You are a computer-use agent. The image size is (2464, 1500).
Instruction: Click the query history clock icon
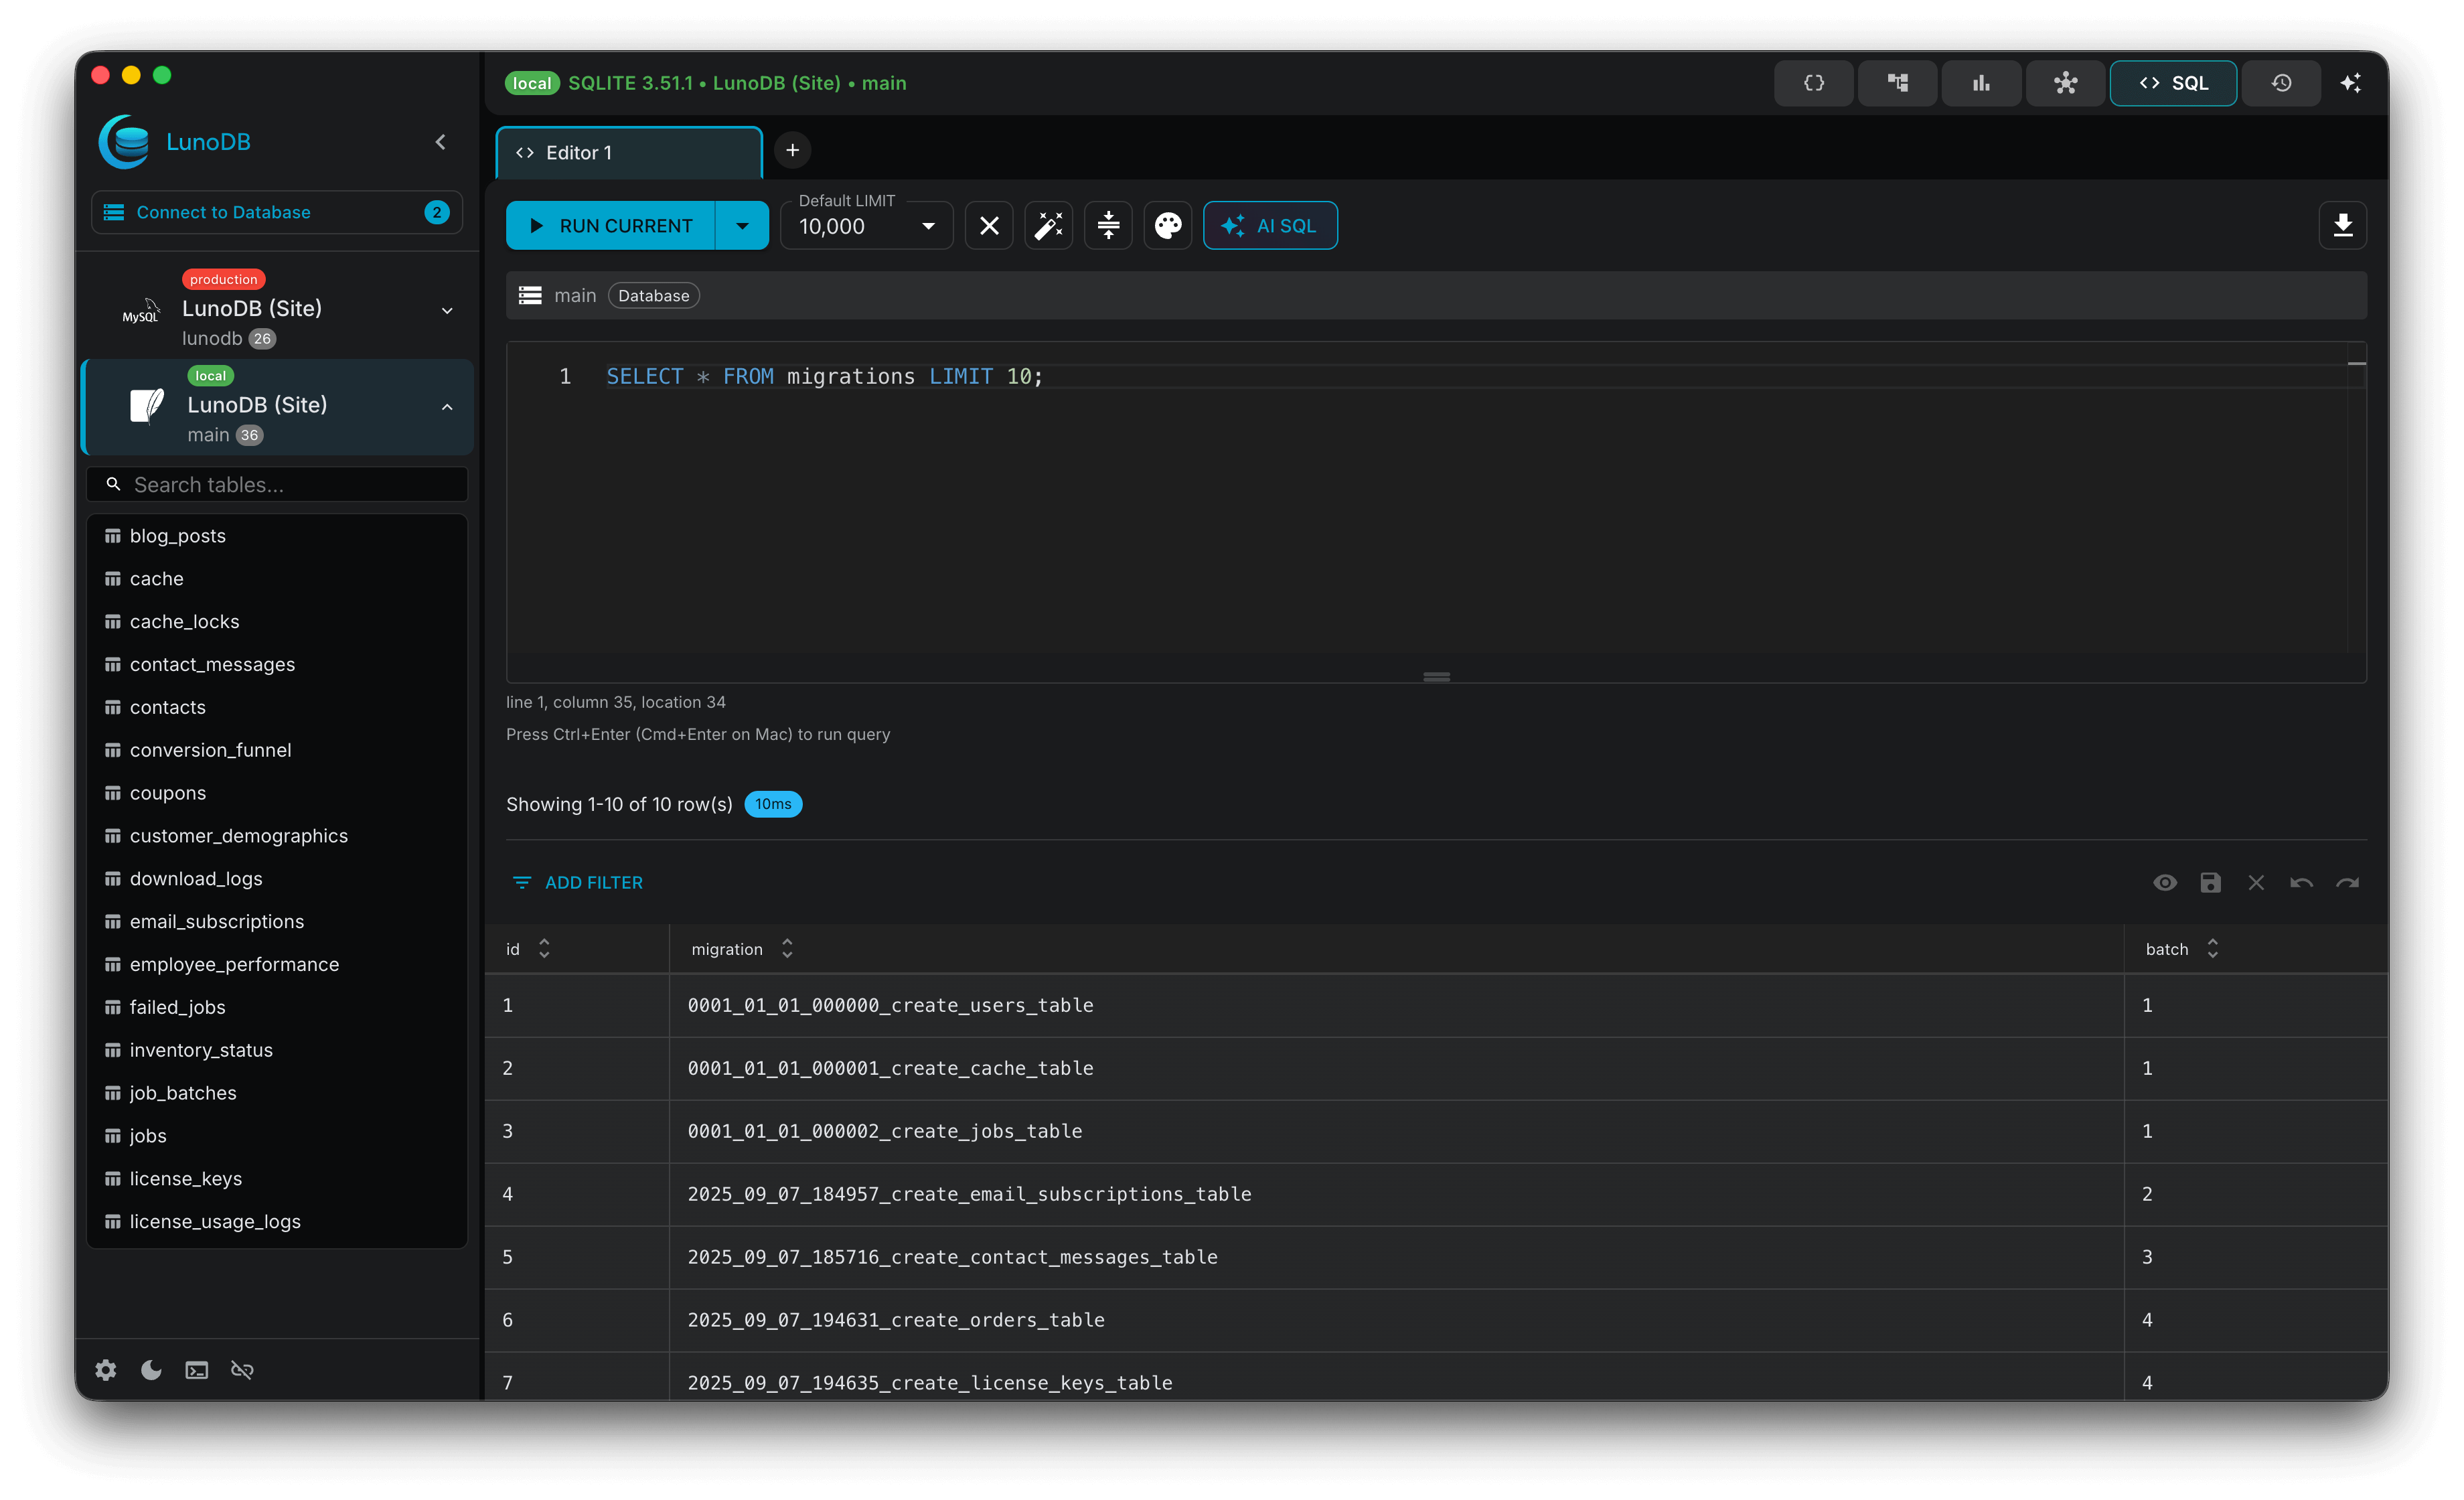click(2281, 83)
